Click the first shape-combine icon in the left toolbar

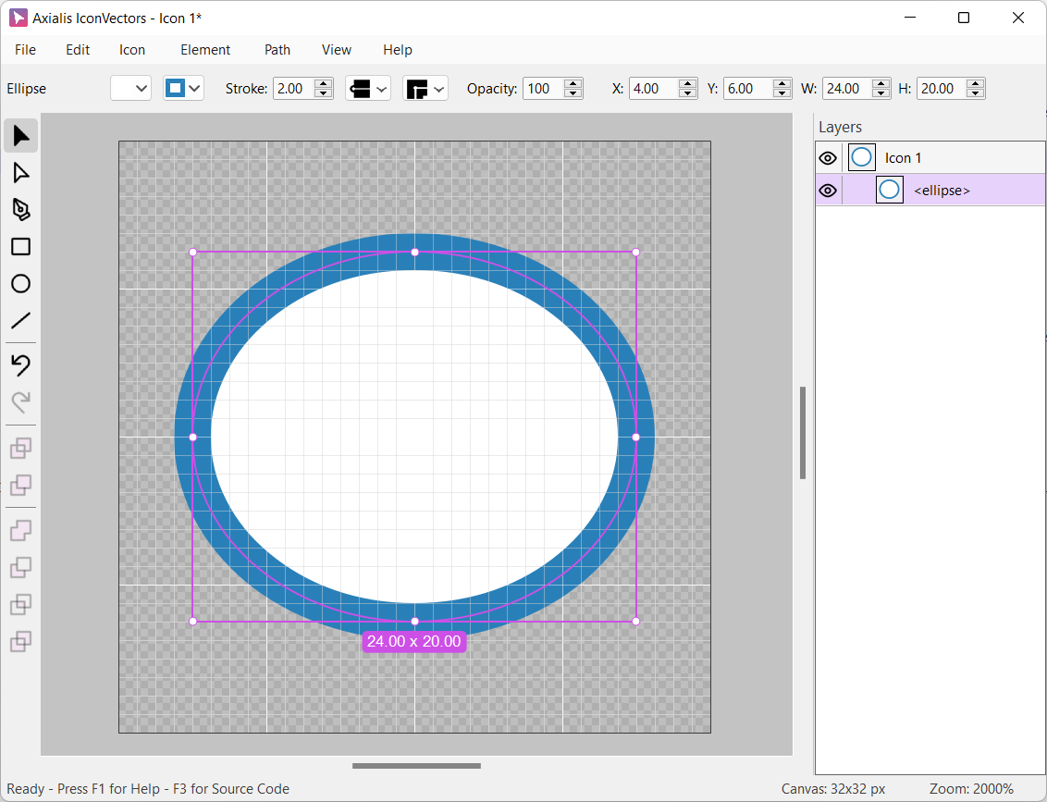coord(20,449)
